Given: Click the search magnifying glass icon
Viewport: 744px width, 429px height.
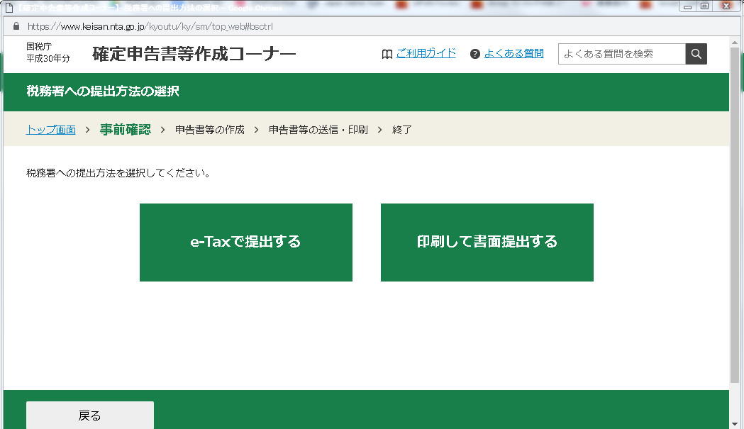Looking at the screenshot, I should (x=695, y=53).
